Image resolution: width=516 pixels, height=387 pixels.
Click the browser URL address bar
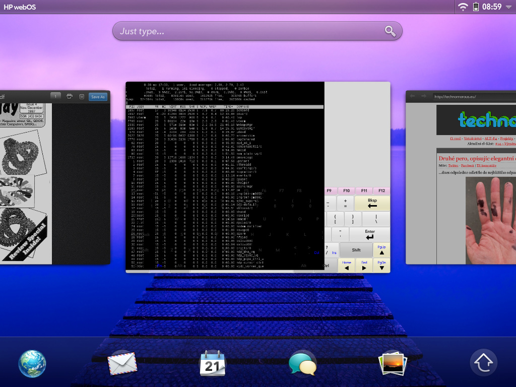tap(474, 97)
